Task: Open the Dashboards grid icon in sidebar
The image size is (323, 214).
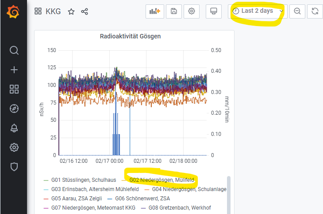Action: (x=14, y=89)
